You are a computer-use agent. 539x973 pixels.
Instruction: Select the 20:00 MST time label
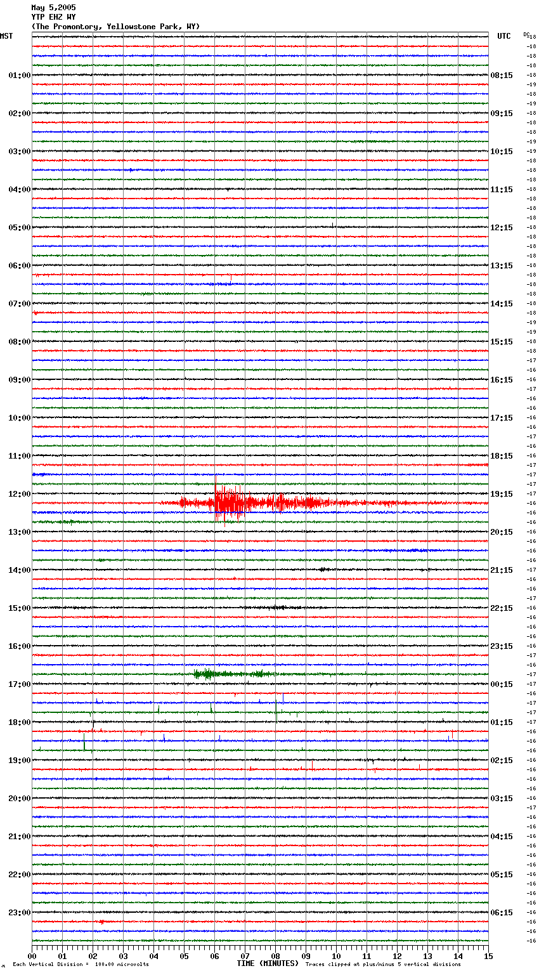click(20, 799)
